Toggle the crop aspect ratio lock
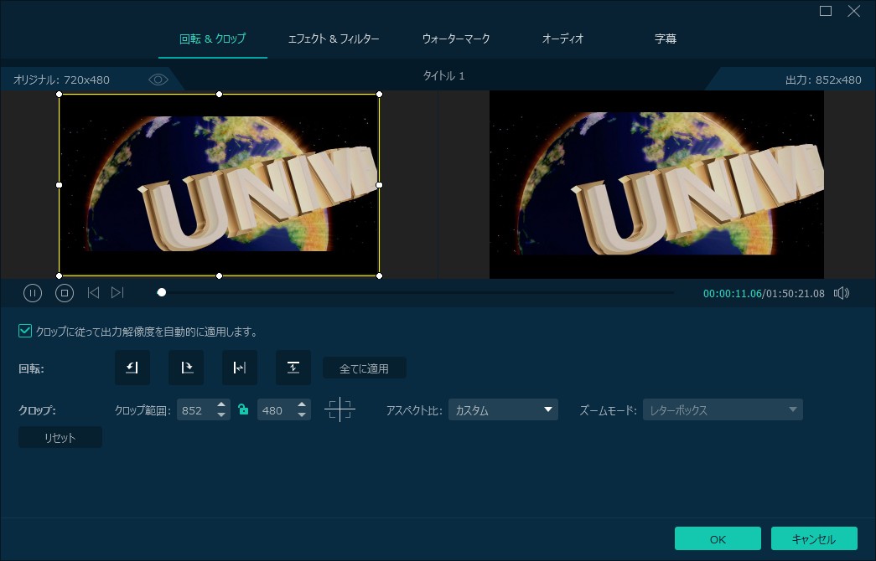The width and height of the screenshot is (876, 561). [243, 410]
